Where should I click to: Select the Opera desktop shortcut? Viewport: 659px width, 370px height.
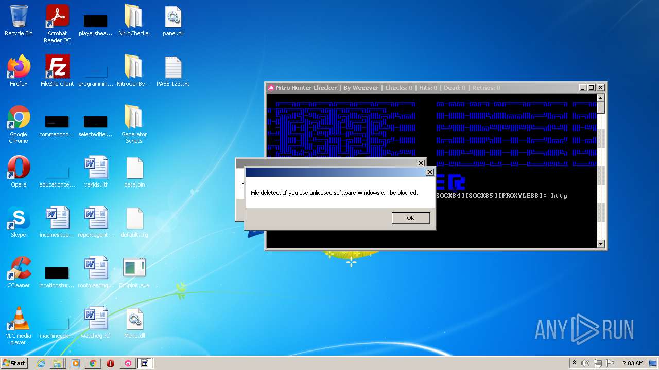pos(19,172)
